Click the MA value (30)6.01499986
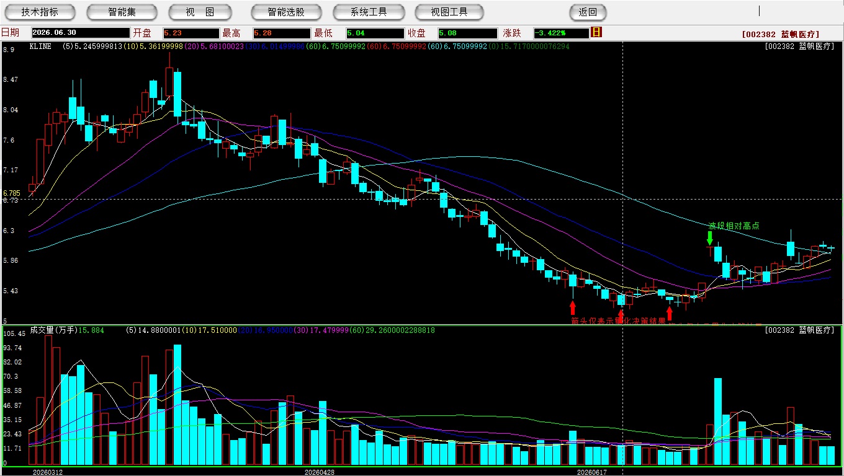The height and width of the screenshot is (476, 844). pyautogui.click(x=274, y=46)
